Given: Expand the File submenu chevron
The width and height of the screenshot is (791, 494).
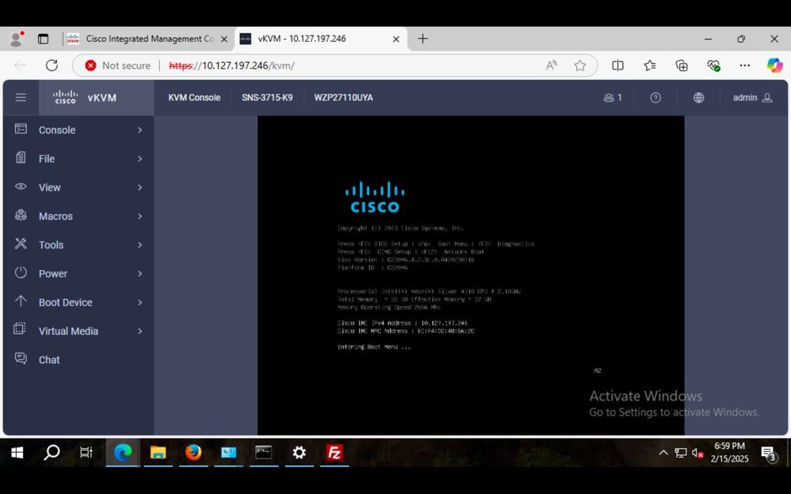Looking at the screenshot, I should 139,159.
